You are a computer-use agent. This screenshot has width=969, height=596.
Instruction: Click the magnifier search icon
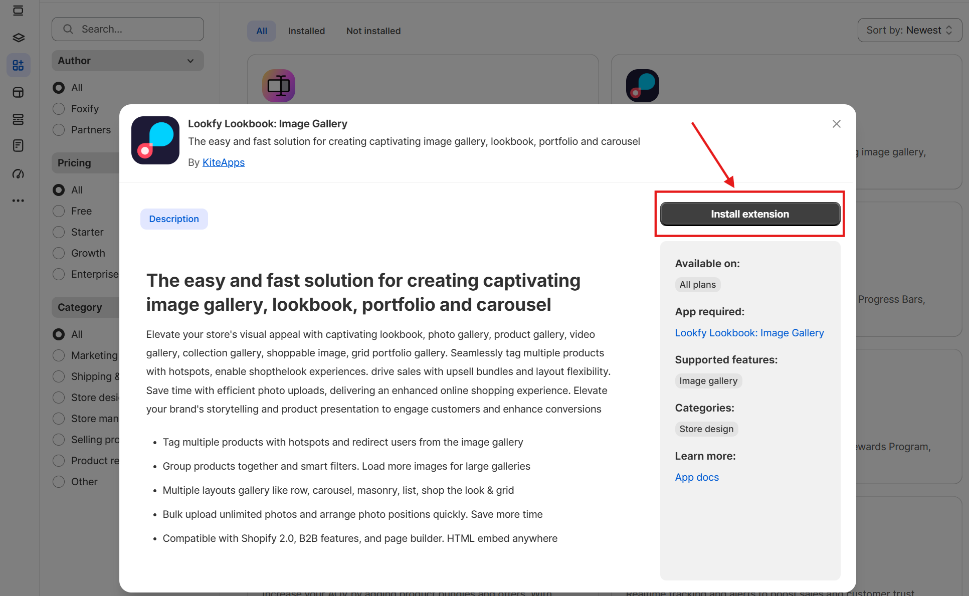click(x=68, y=29)
